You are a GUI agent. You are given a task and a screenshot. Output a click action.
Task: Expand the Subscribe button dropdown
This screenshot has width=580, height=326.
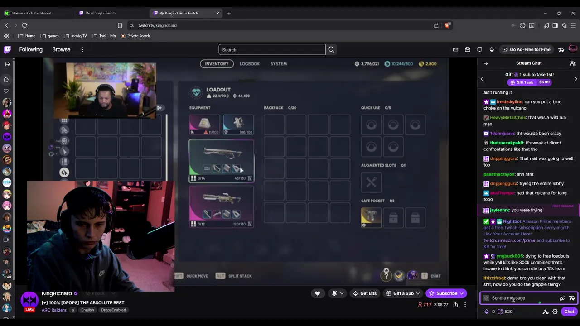tap(462, 293)
